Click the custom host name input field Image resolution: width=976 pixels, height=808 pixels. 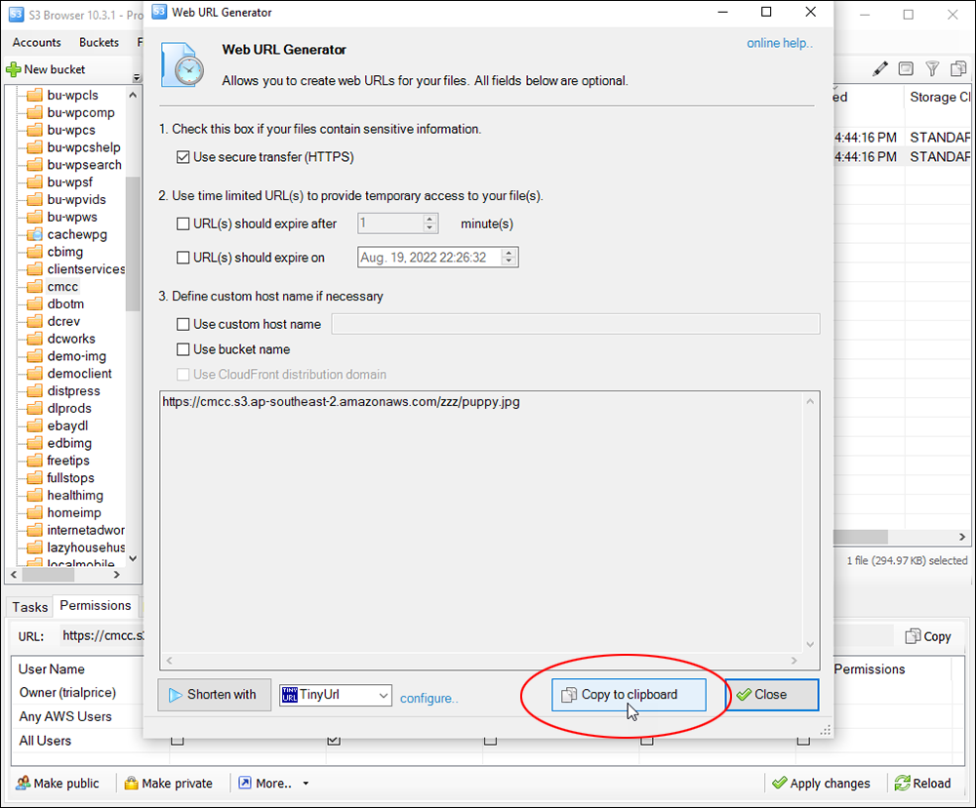(x=575, y=324)
